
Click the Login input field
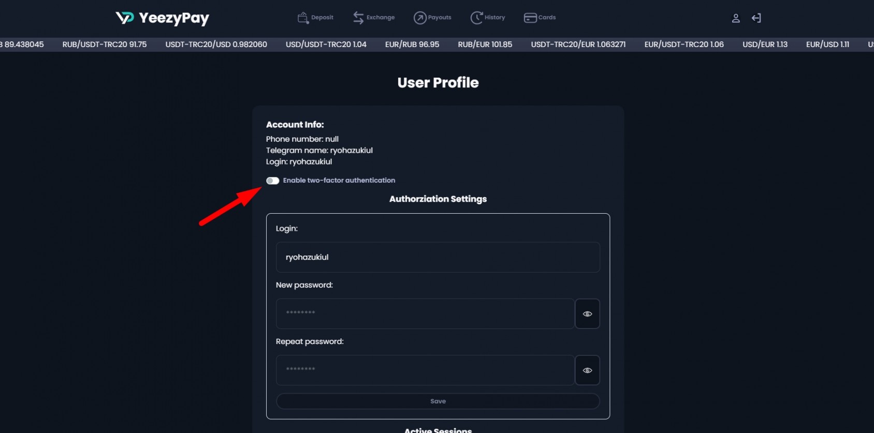pos(438,257)
